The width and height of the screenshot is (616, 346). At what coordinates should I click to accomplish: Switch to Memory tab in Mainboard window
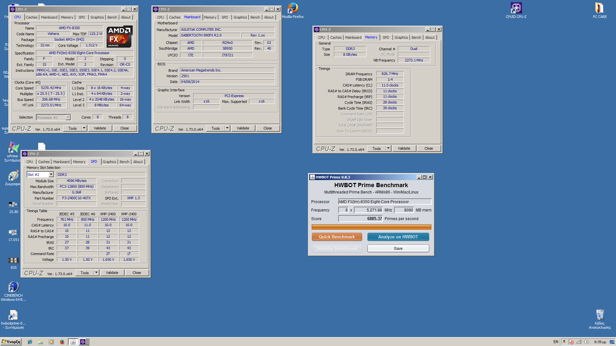210,17
